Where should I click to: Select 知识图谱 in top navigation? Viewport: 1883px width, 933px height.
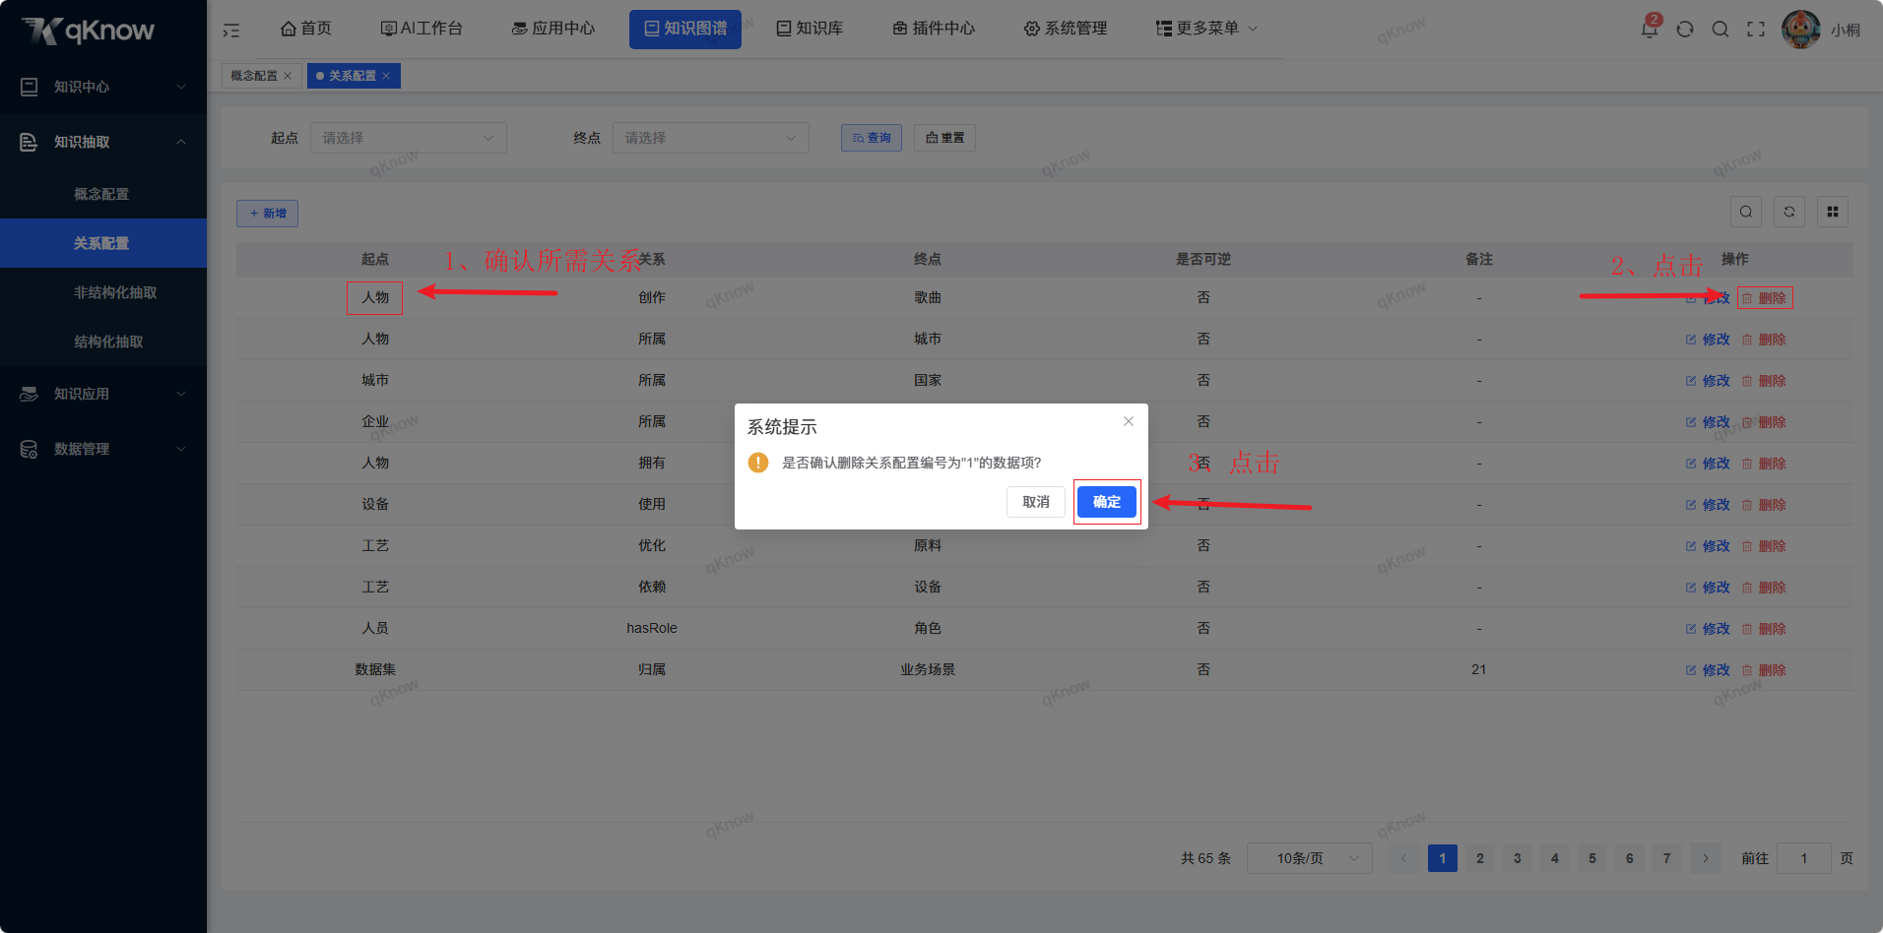(x=685, y=29)
